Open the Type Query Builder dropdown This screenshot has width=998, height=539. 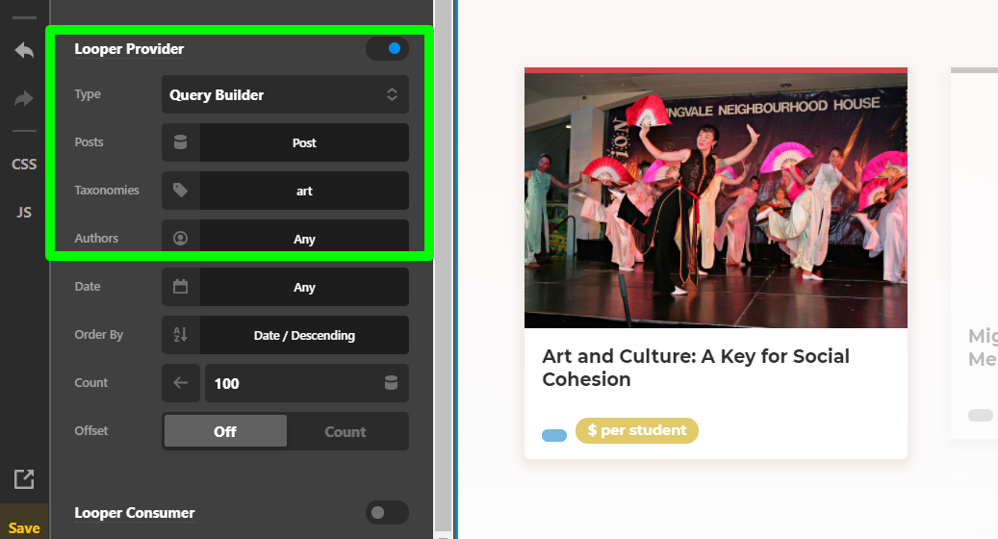pos(285,94)
